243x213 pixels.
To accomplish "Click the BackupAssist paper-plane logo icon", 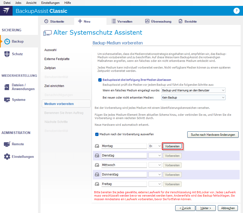I will [x=6, y=11].
